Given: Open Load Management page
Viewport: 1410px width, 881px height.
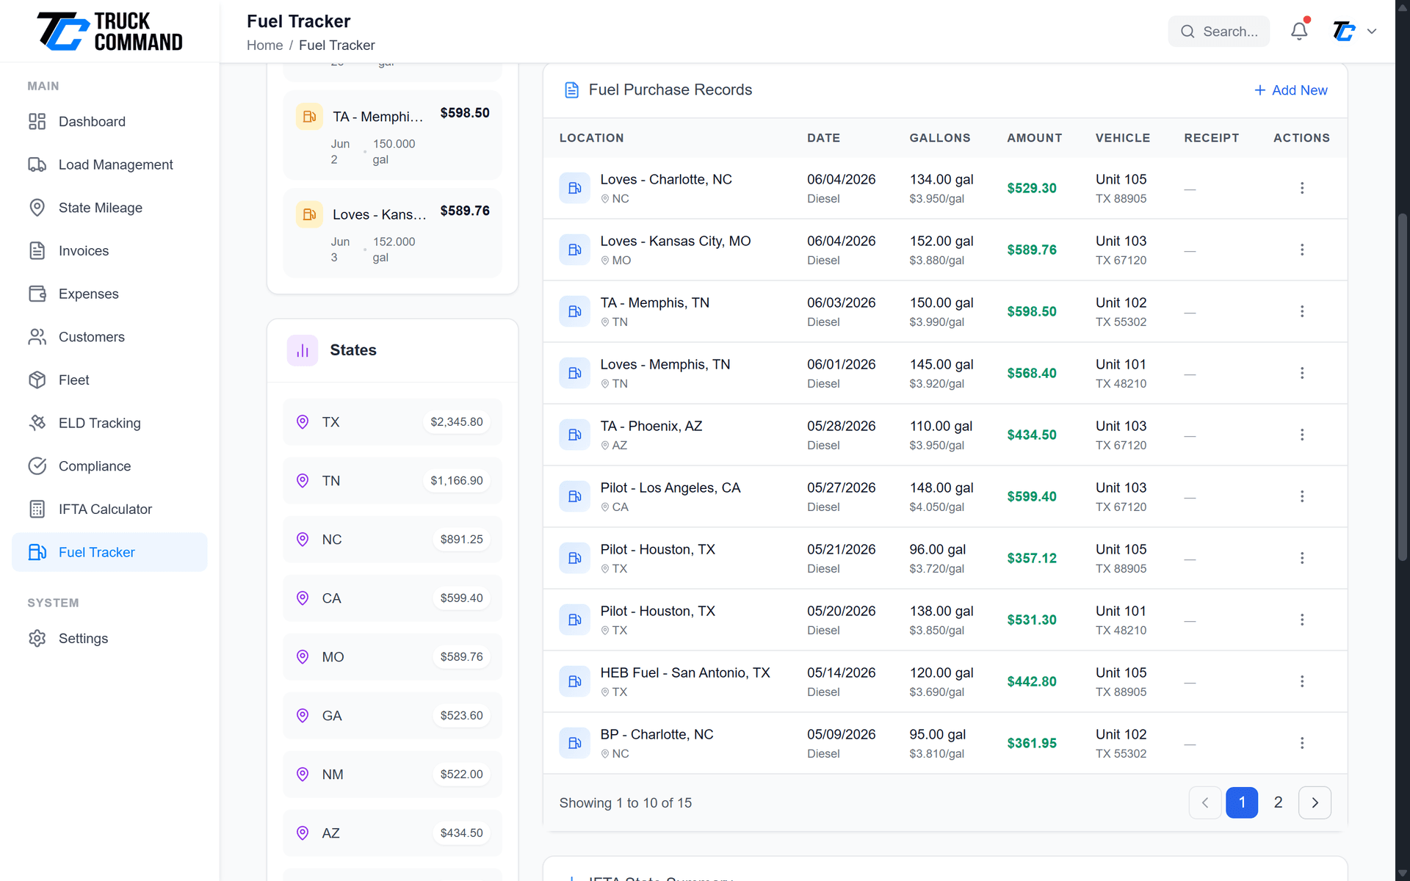Looking at the screenshot, I should coord(109,164).
